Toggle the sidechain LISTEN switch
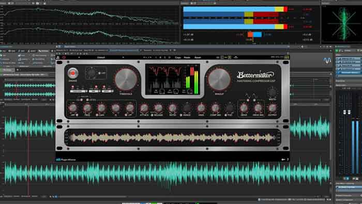 (87, 100)
